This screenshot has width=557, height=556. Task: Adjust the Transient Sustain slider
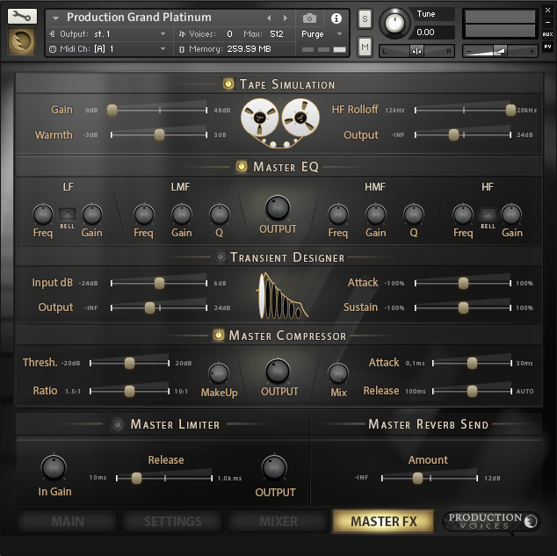click(463, 307)
